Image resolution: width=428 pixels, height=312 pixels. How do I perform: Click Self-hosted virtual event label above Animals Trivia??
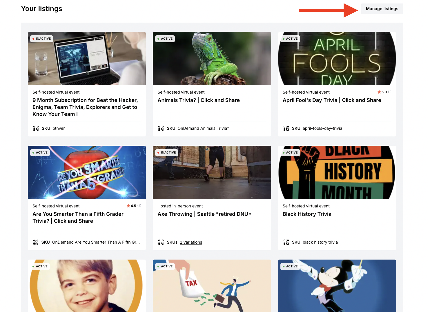tap(181, 92)
